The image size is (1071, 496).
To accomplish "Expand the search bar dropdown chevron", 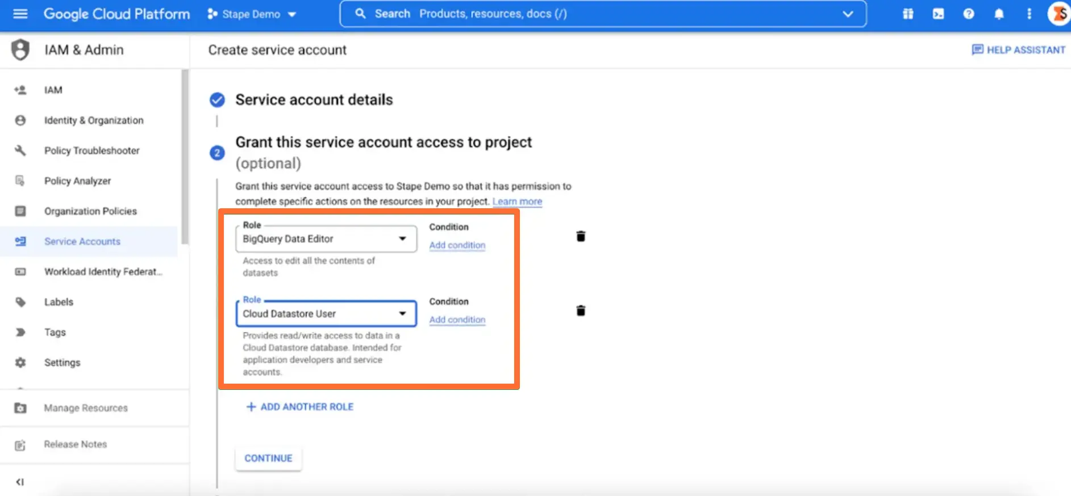I will pyautogui.click(x=848, y=14).
